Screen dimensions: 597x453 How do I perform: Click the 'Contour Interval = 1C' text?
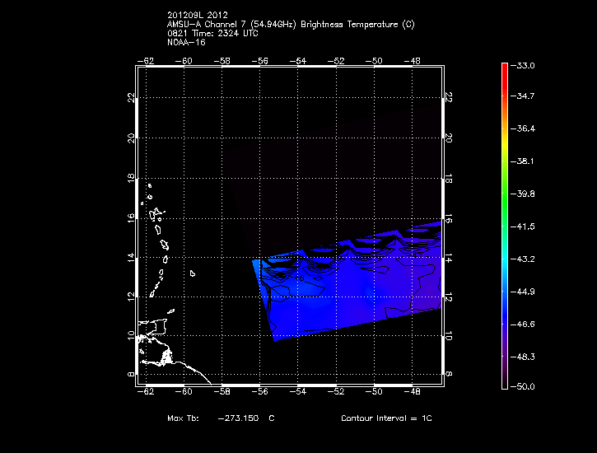tap(386, 418)
